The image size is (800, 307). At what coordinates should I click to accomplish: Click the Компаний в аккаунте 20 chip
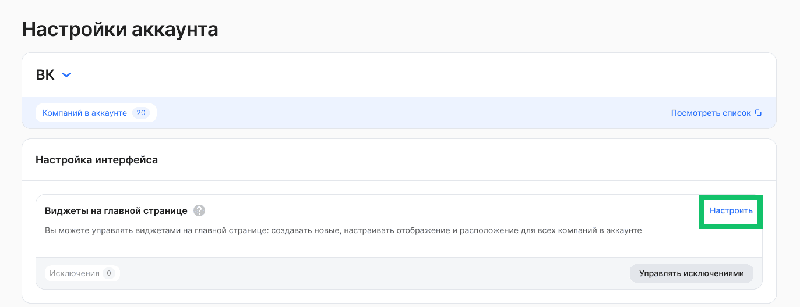coord(96,113)
